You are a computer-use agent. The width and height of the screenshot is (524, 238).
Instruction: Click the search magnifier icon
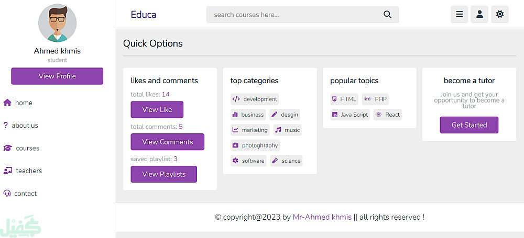pos(387,15)
